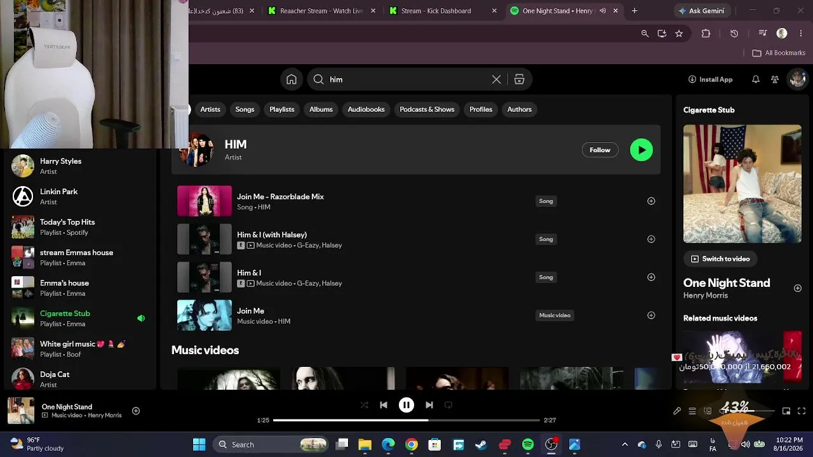This screenshot has height=457, width=813.
Task: Filter search results by Playlists
Action: tap(282, 109)
